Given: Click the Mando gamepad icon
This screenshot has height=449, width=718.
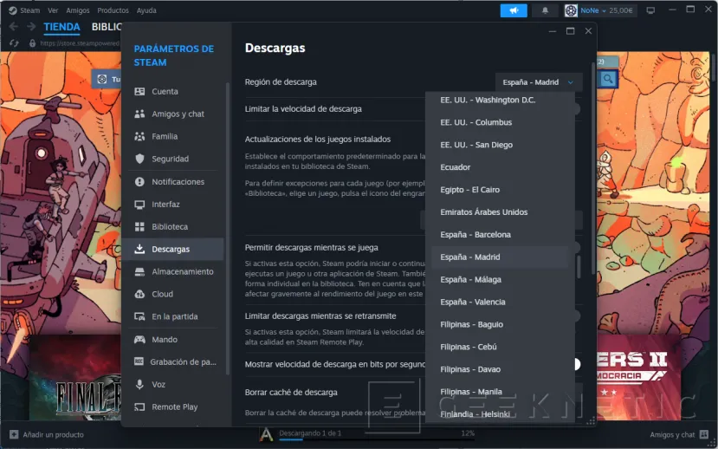Looking at the screenshot, I should [139, 340].
